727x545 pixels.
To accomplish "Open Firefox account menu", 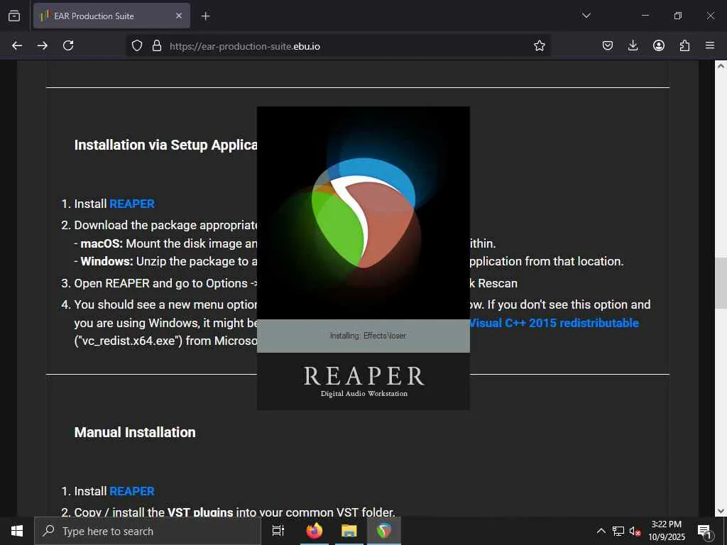I will tap(659, 45).
